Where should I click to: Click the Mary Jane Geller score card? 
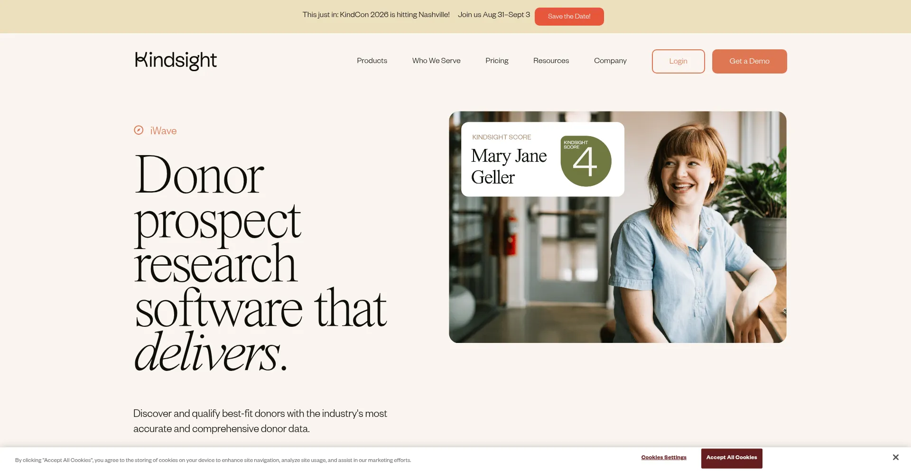coord(542,159)
